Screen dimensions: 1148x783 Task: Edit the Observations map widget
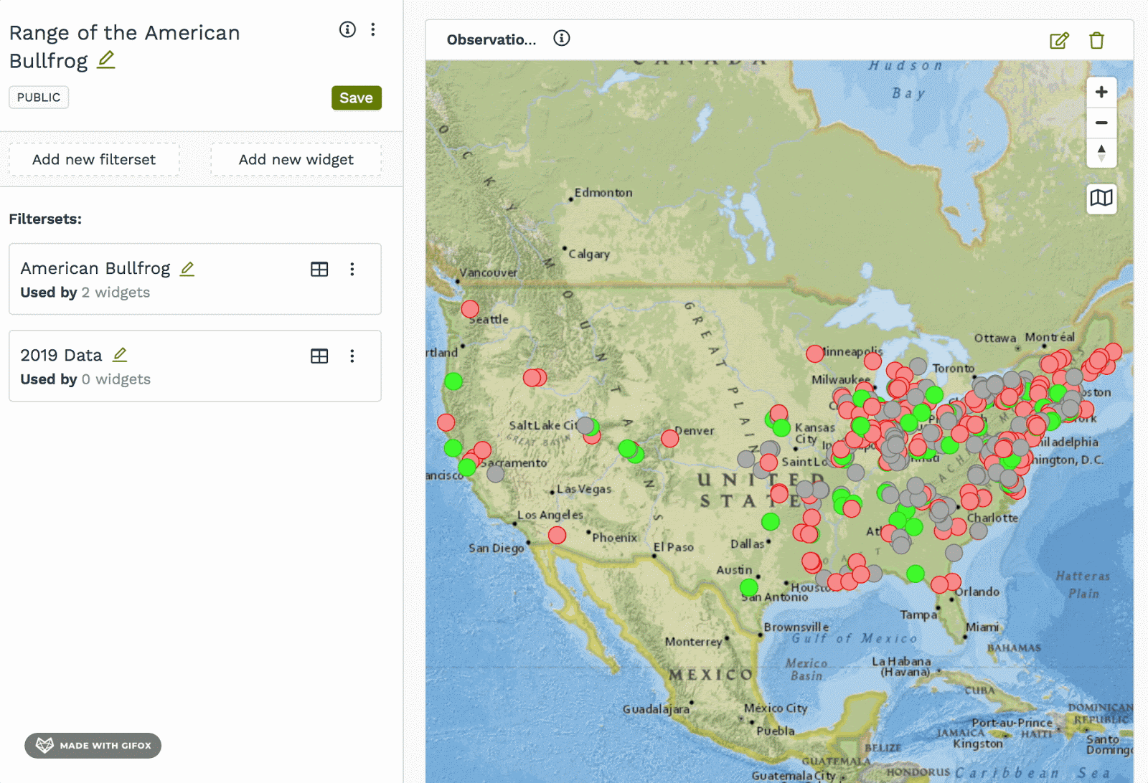tap(1059, 40)
